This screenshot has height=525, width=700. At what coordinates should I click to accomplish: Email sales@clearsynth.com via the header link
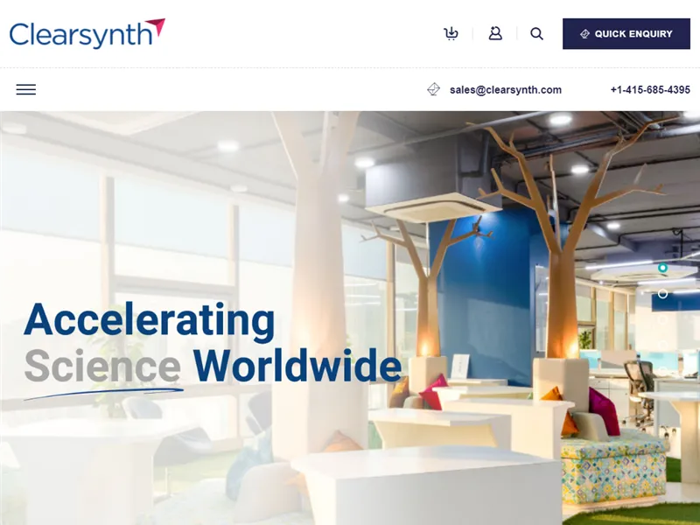pyautogui.click(x=505, y=89)
